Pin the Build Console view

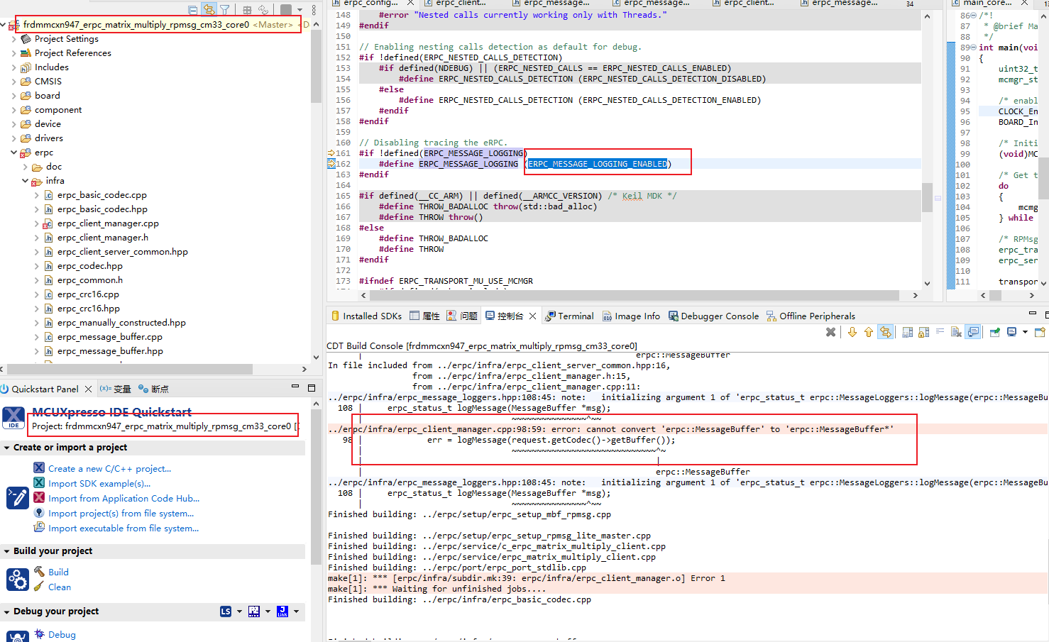(994, 331)
